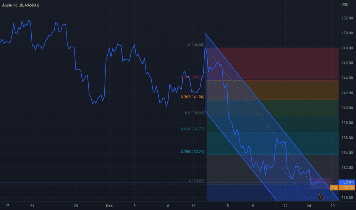This screenshot has height=210, width=356.
Task: Click the 134.00 price axis label
Action: point(347,153)
